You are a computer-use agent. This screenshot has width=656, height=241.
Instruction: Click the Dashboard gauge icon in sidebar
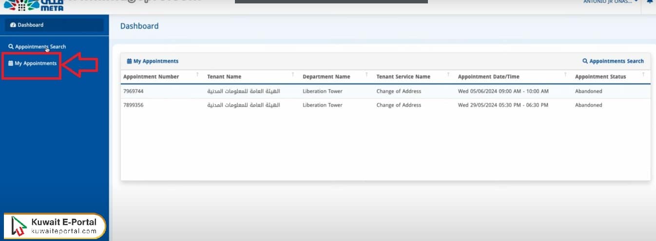(x=13, y=25)
